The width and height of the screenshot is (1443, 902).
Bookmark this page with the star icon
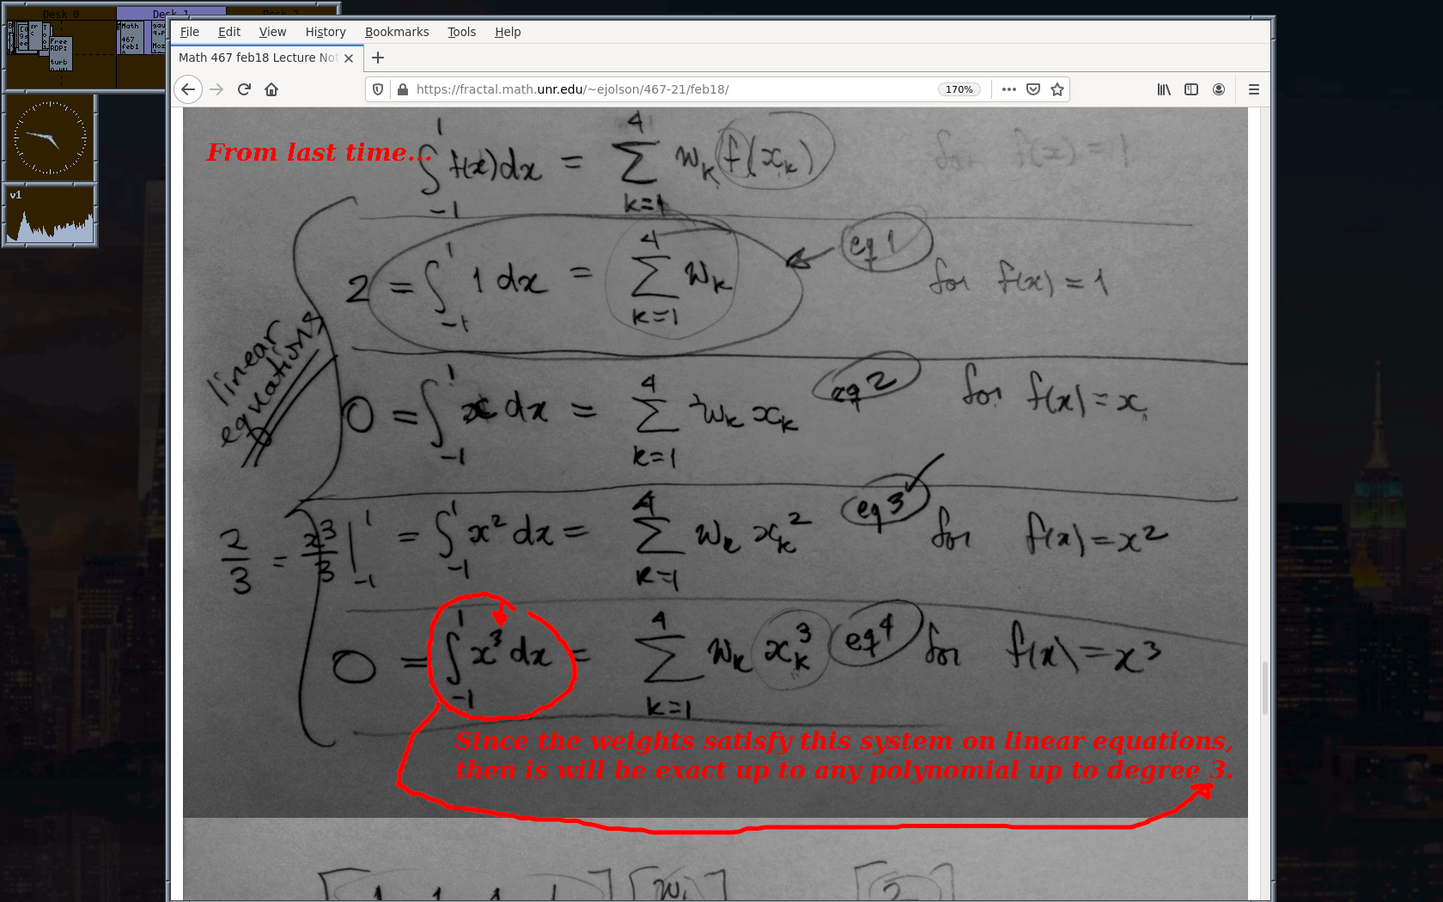pos(1057,89)
